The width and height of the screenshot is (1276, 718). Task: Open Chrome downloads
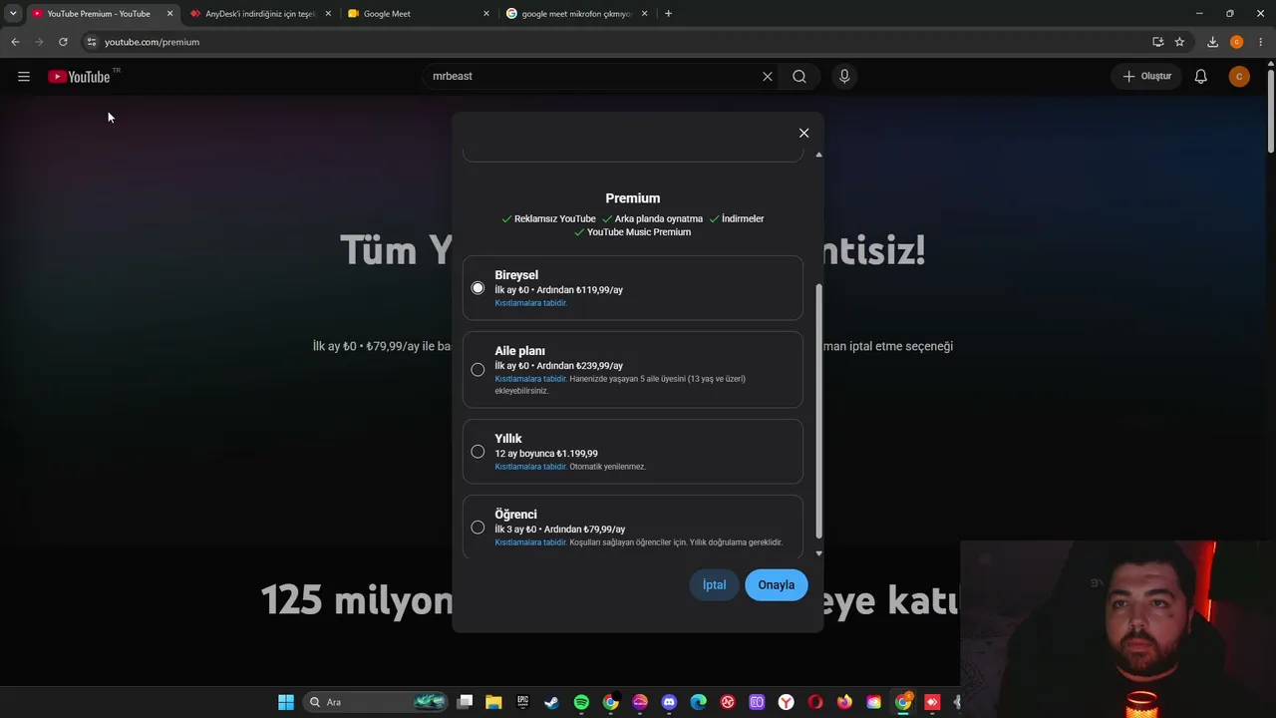[x=1212, y=42]
